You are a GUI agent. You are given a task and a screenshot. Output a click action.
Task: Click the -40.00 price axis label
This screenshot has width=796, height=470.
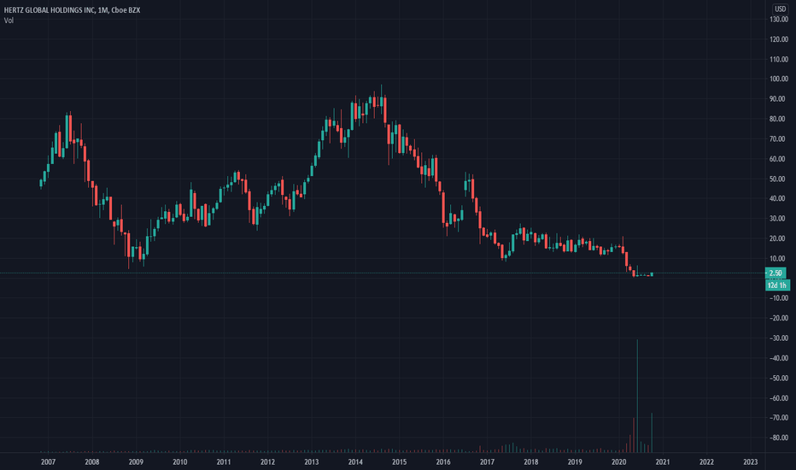coord(779,358)
